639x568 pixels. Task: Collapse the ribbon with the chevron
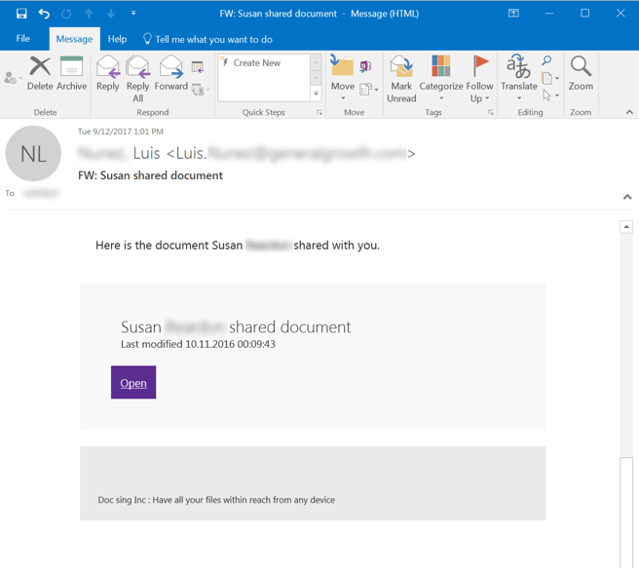click(629, 112)
